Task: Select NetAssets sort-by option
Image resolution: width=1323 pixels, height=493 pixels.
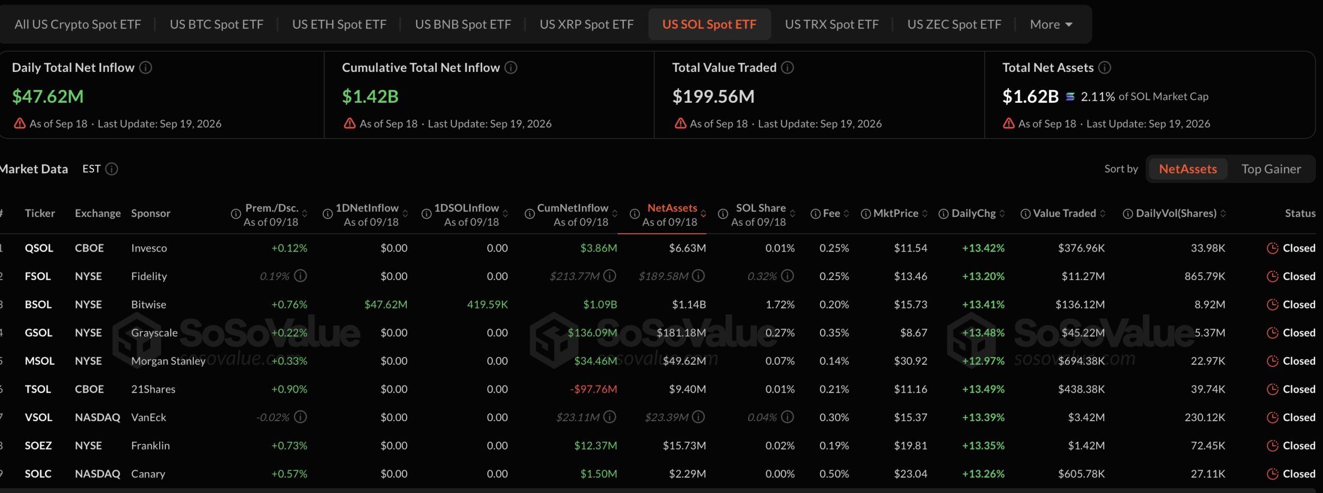Action: click(1188, 169)
